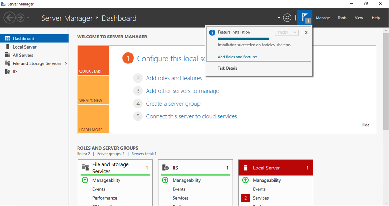Click the blue info icon in notification
Image resolution: width=389 pixels, height=206 pixels.
[x=212, y=32]
